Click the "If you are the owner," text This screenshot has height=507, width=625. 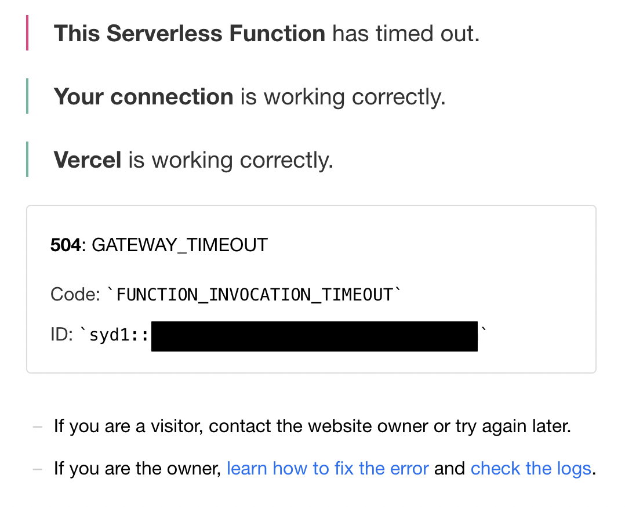[x=137, y=468]
